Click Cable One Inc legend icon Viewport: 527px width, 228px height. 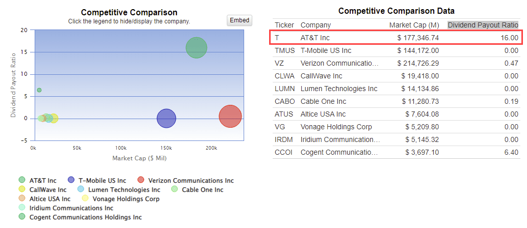pyautogui.click(x=174, y=189)
